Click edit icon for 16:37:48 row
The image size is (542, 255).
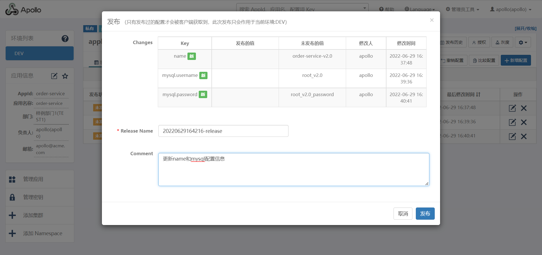[x=512, y=108]
